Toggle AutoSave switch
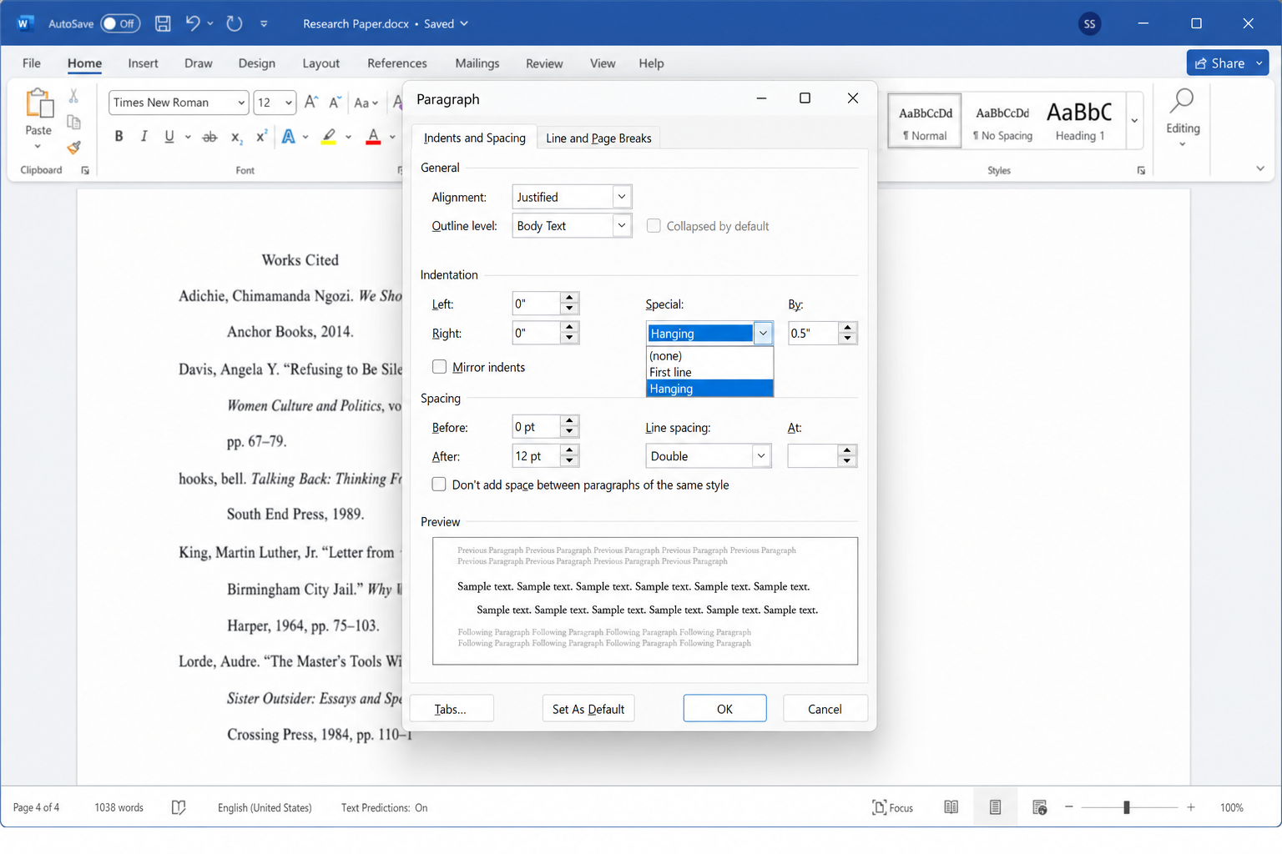1282x854 pixels. [120, 23]
